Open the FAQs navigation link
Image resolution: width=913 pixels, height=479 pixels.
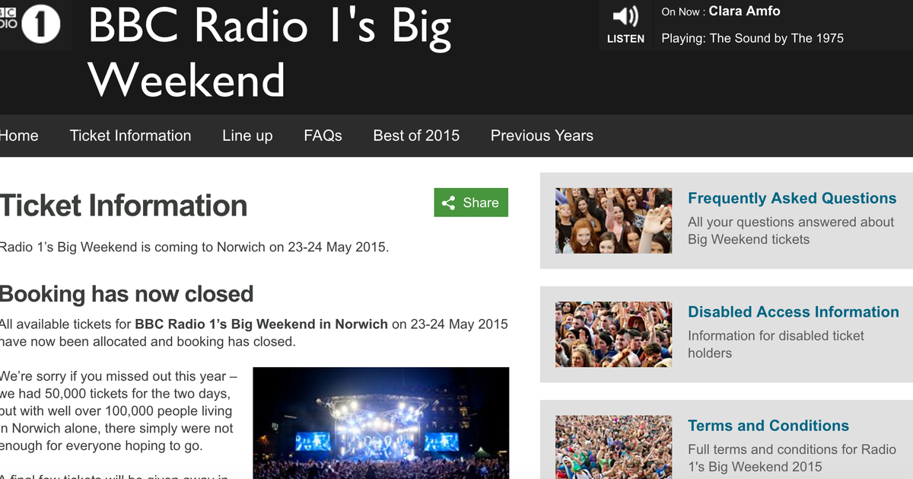[x=323, y=136]
